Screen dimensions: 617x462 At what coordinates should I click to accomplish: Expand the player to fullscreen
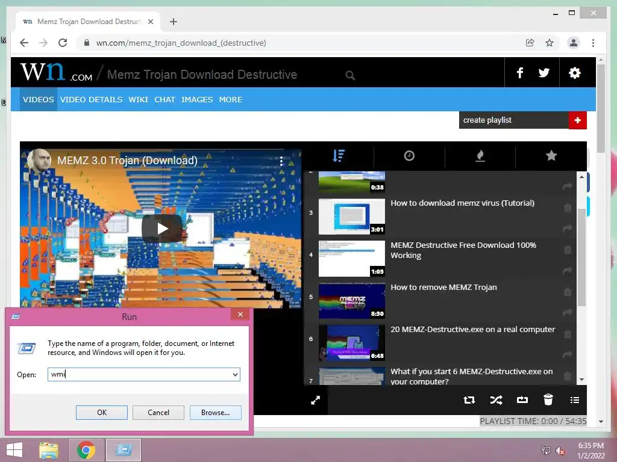(316, 400)
